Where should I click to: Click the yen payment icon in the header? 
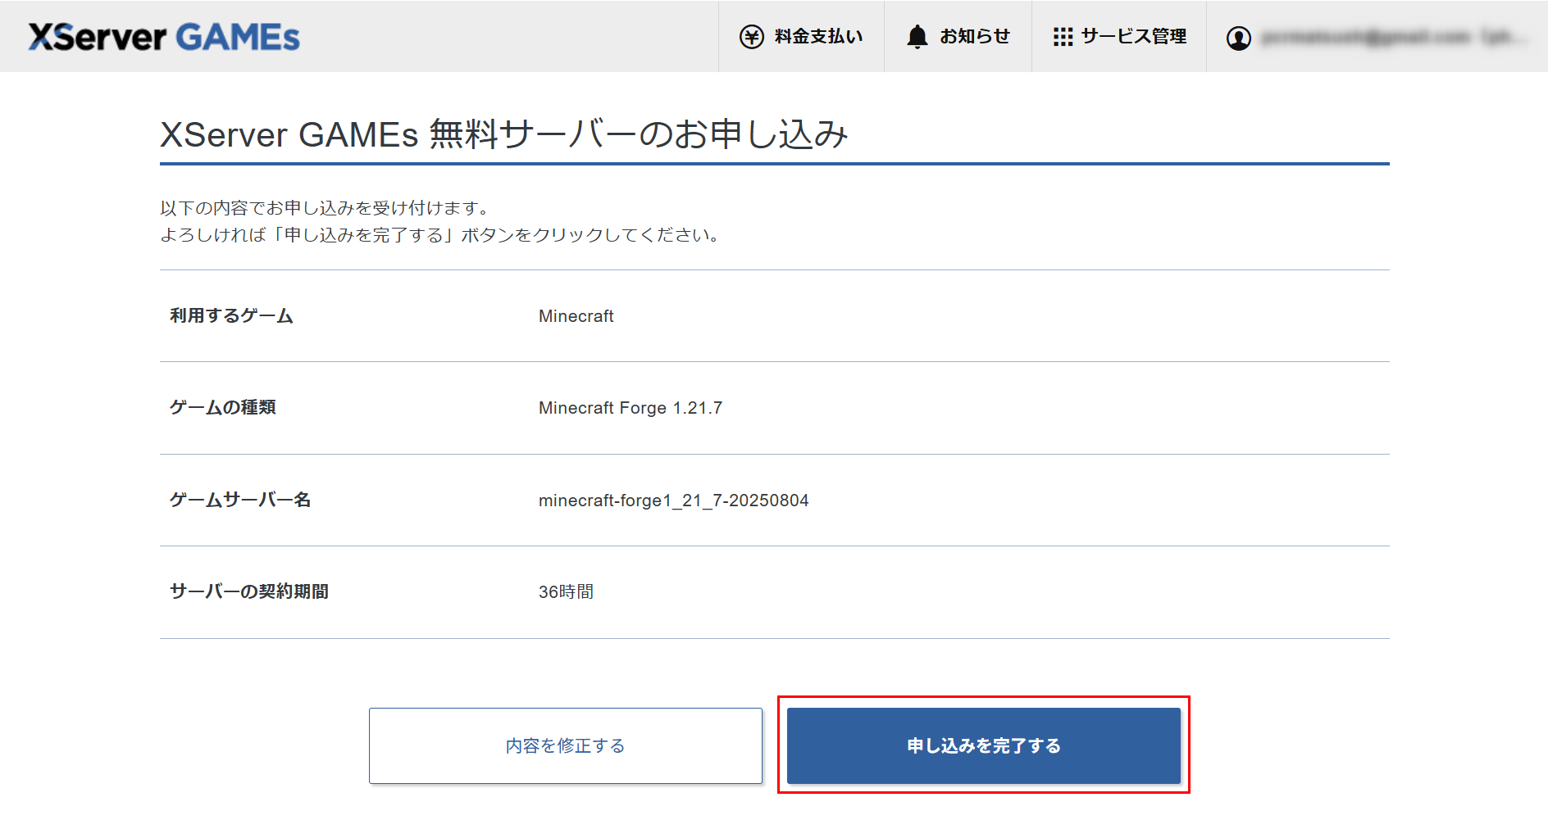click(x=750, y=36)
